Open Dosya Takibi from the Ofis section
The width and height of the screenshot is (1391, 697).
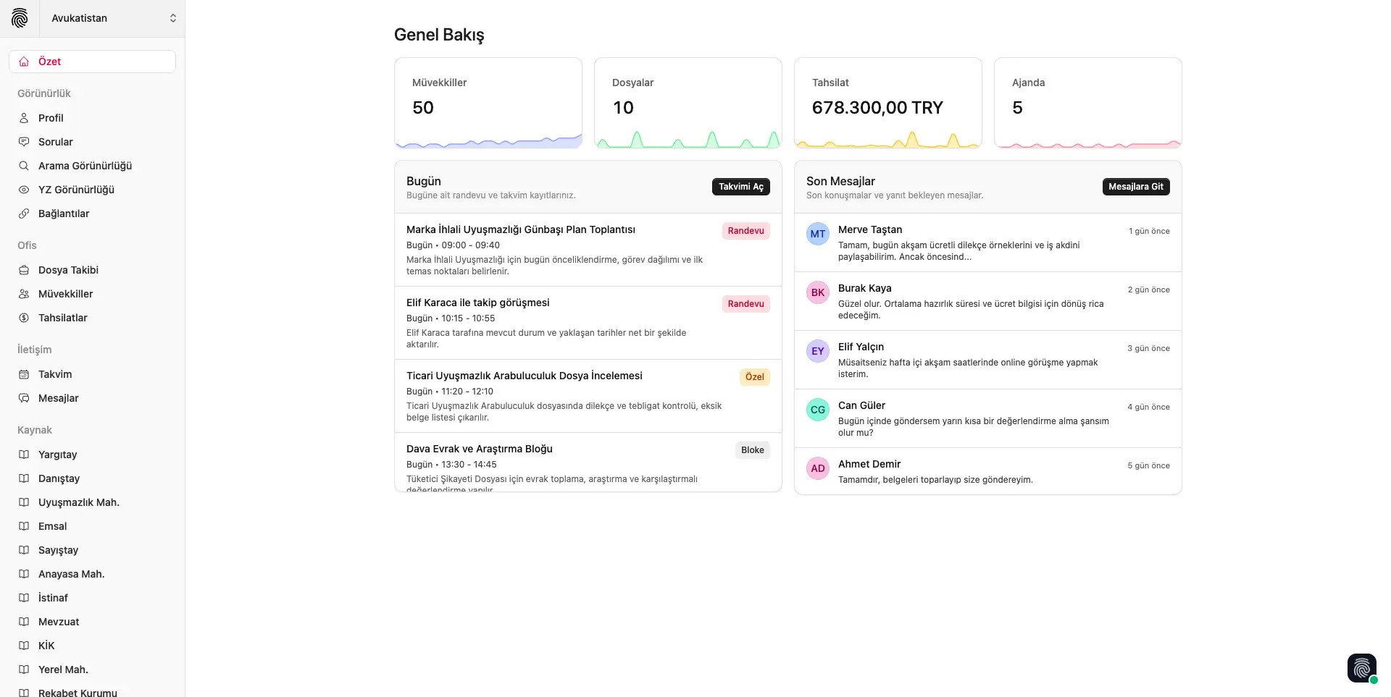pyautogui.click(x=68, y=270)
